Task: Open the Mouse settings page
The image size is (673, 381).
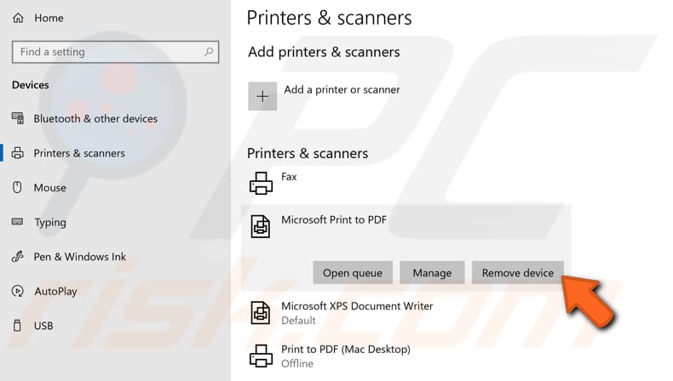Action: point(49,188)
